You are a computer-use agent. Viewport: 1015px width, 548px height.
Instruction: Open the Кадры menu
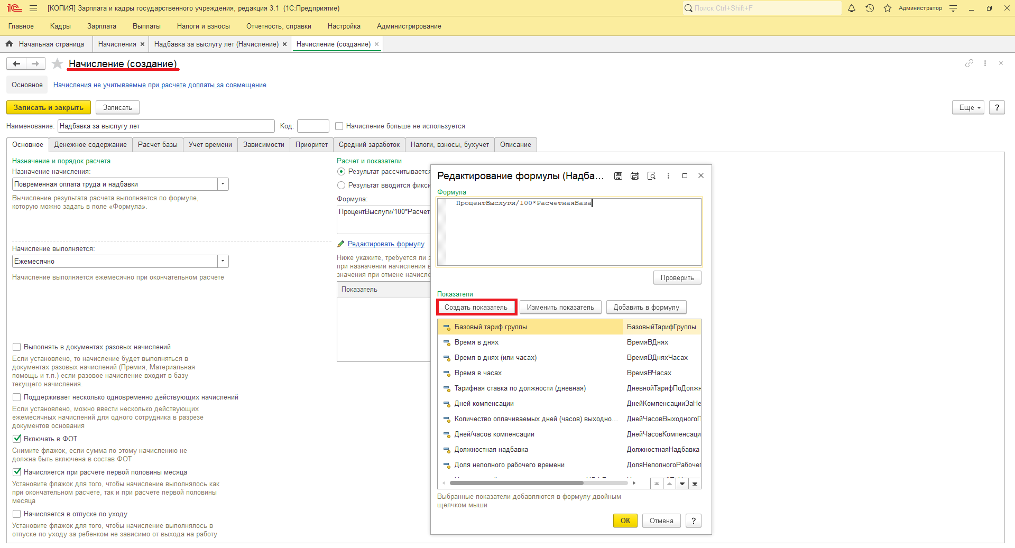click(60, 26)
